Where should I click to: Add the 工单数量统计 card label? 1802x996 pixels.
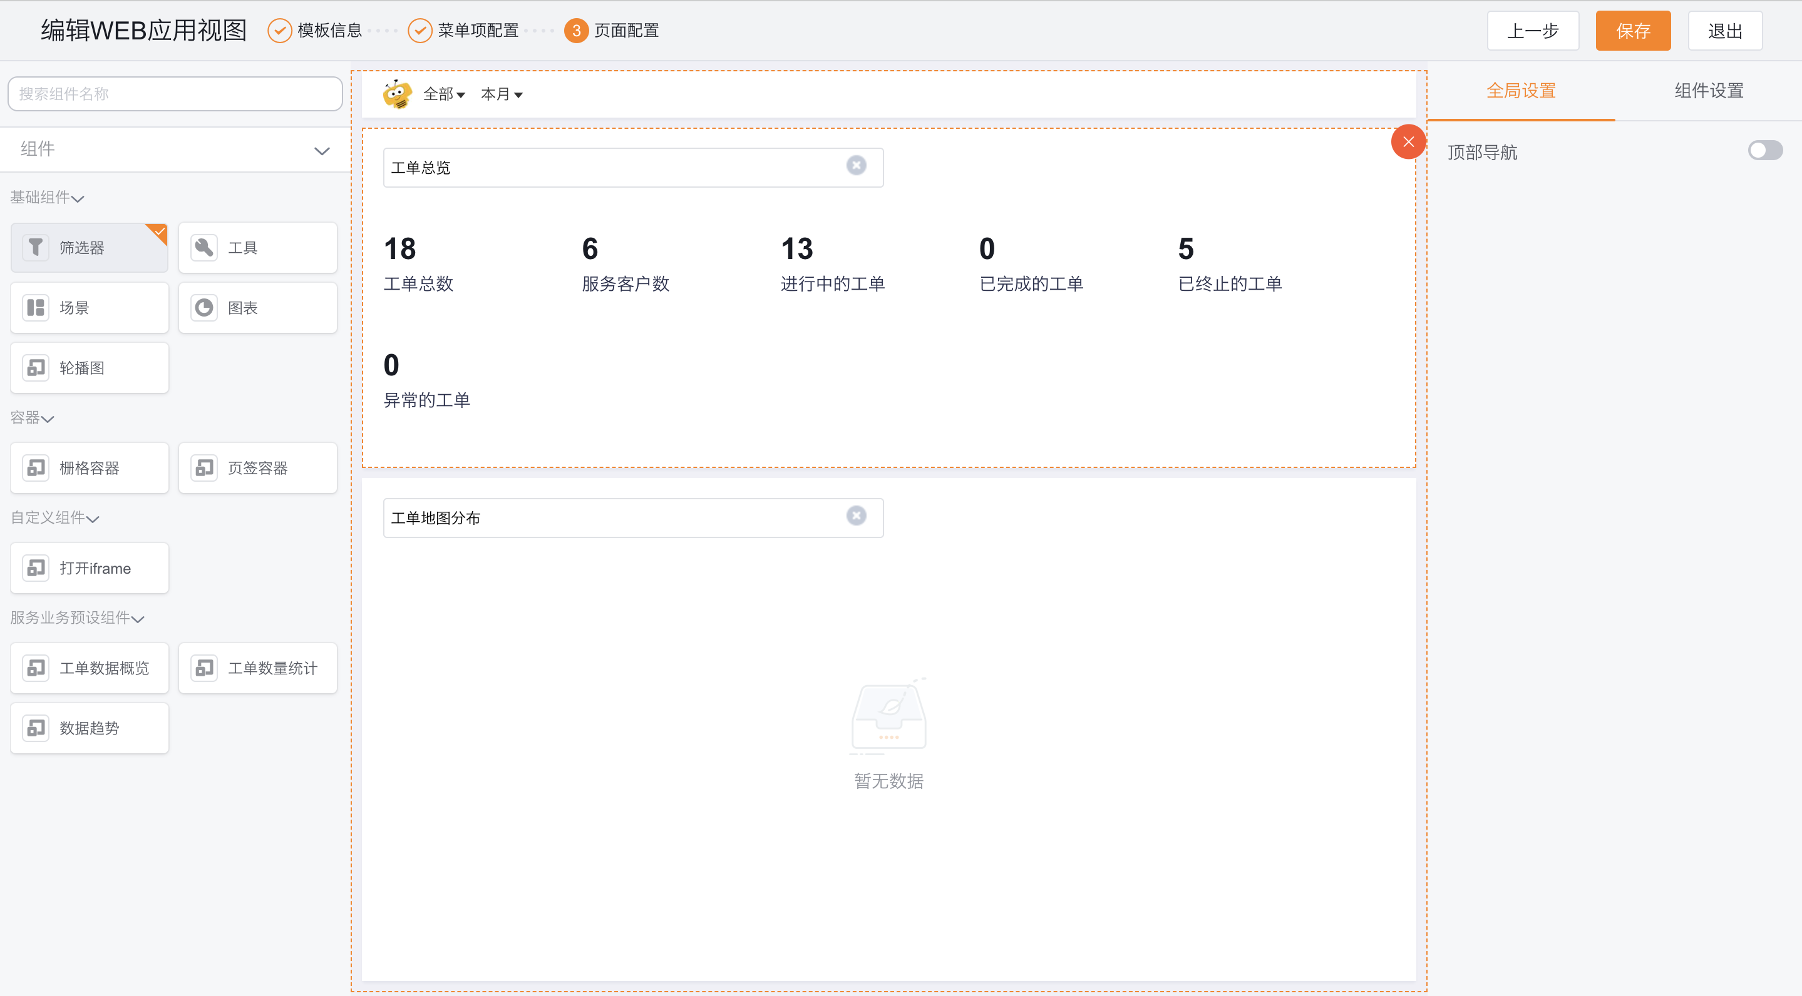click(x=273, y=668)
